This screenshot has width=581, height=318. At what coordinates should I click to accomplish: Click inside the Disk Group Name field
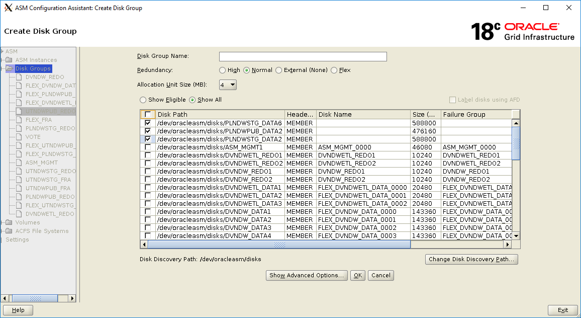pyautogui.click(x=303, y=56)
